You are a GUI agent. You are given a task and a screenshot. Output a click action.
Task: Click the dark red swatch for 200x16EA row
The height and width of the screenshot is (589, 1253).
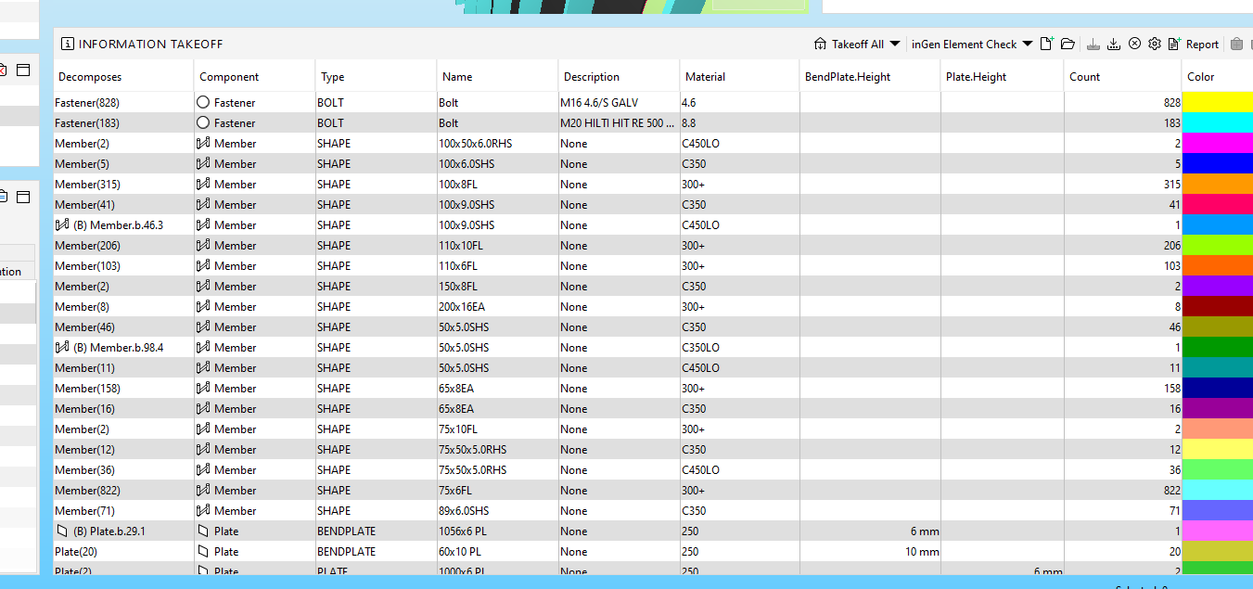pos(1218,306)
